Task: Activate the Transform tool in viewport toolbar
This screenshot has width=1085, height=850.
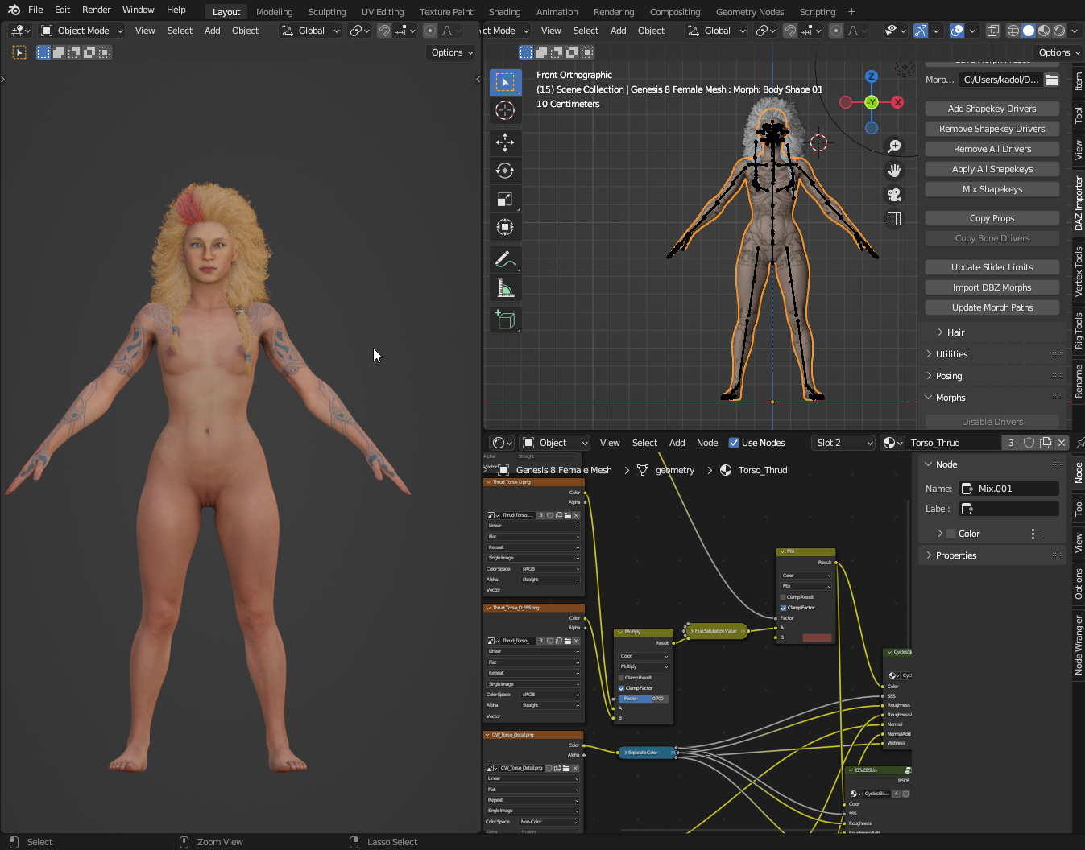Action: tap(505, 227)
